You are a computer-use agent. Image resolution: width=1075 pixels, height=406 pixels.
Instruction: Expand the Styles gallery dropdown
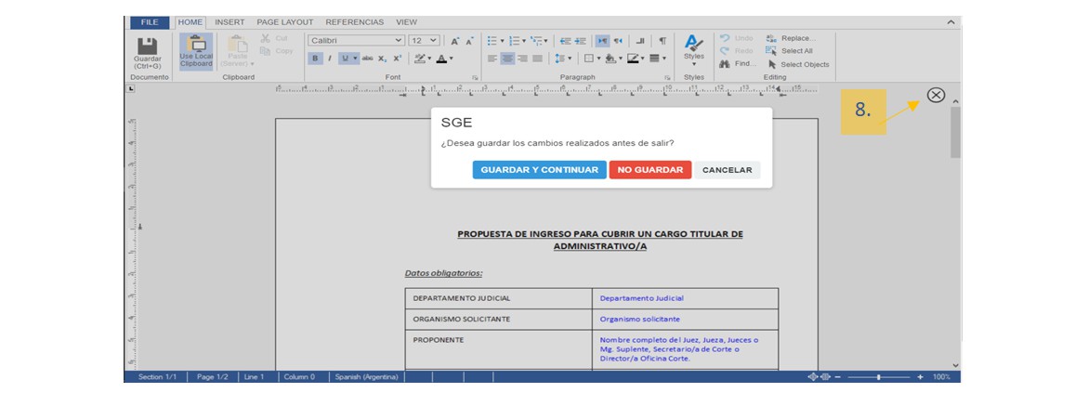pyautogui.click(x=693, y=64)
